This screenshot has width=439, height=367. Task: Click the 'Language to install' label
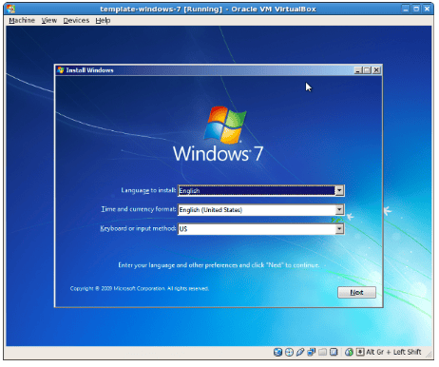[x=148, y=190]
